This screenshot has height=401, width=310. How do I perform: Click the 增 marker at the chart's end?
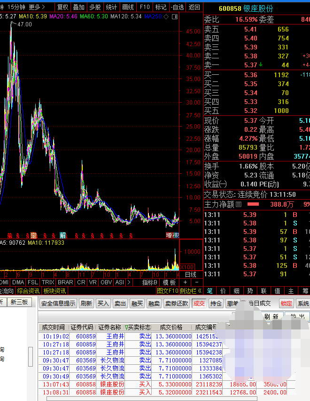point(169,235)
